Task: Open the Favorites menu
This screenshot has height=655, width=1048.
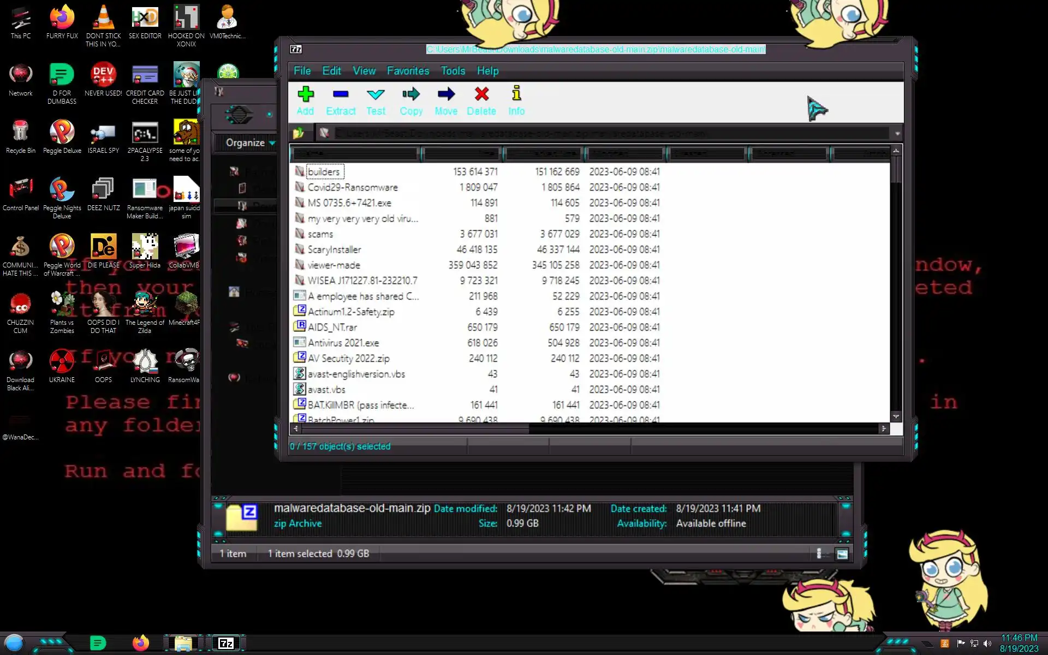Action: (x=408, y=71)
